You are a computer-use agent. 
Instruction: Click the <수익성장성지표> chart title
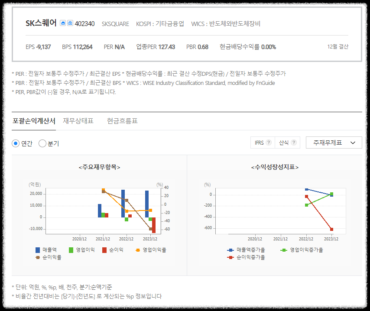click(275, 167)
